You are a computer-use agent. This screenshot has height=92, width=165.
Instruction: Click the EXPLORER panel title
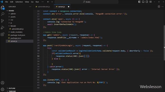12,7
